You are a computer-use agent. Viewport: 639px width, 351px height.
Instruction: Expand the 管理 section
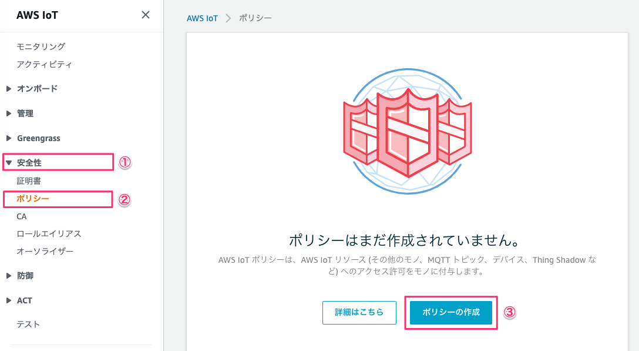pyautogui.click(x=26, y=113)
